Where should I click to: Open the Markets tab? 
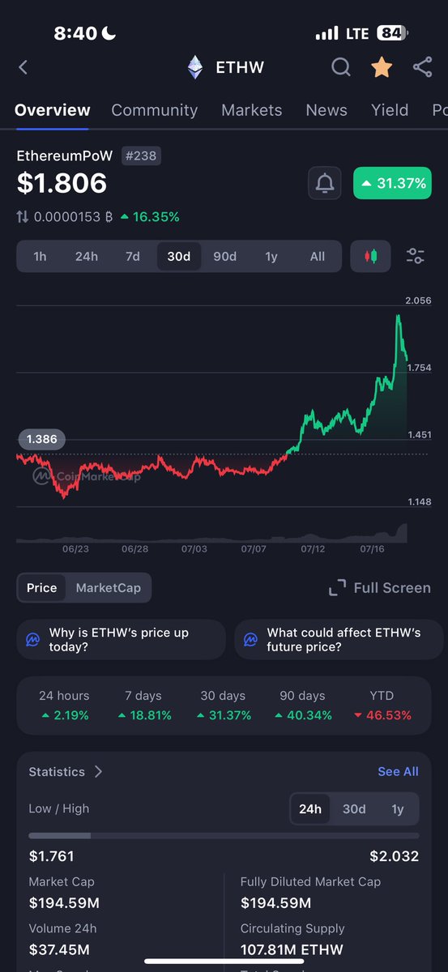(x=252, y=110)
